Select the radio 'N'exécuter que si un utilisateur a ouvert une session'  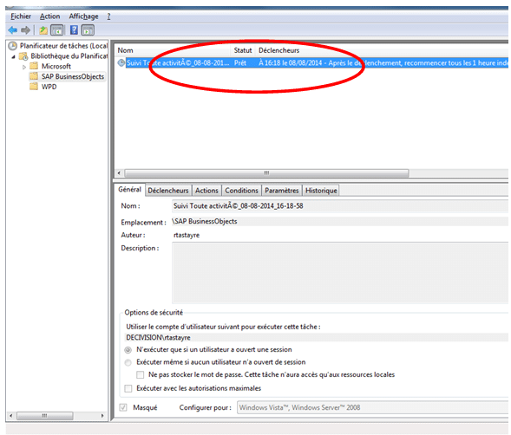(x=128, y=350)
